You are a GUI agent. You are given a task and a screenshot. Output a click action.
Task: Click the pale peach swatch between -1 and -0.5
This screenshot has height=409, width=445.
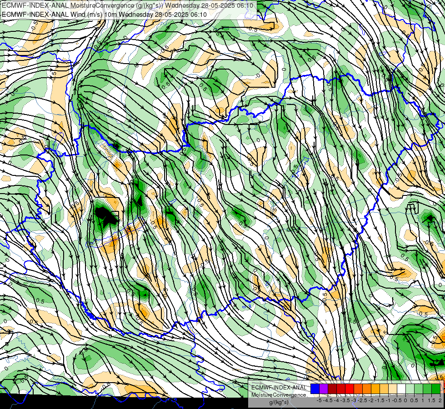393,389
